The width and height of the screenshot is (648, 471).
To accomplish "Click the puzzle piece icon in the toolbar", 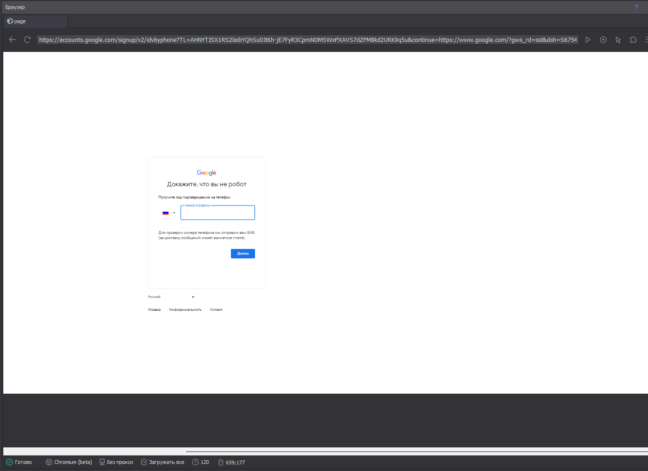I will 633,40.
